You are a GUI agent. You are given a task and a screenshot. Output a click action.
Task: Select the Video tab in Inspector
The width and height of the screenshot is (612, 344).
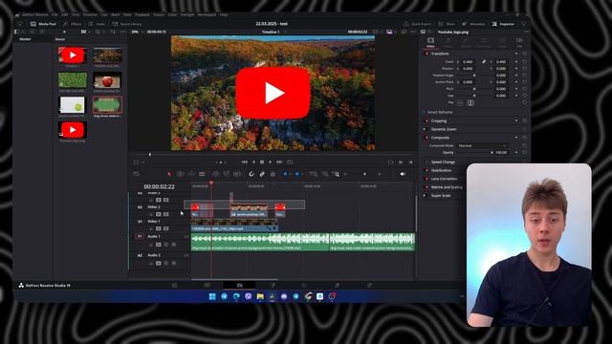(430, 42)
